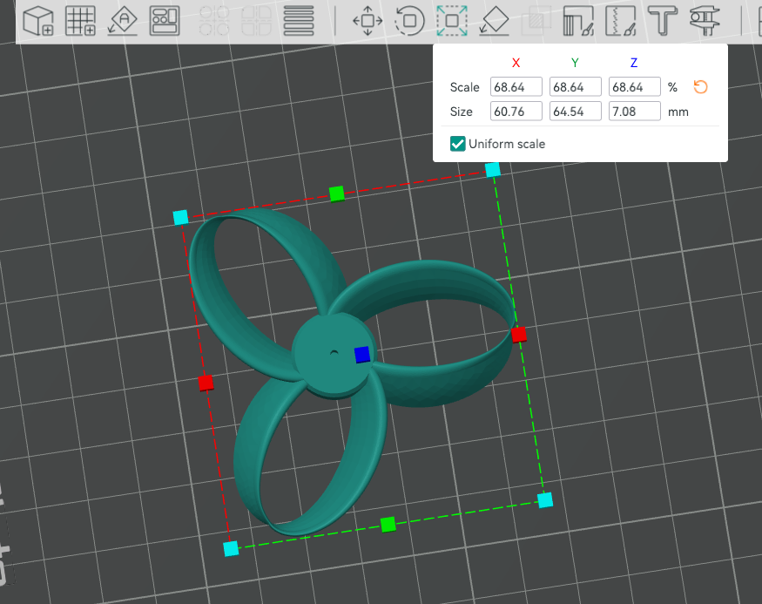The width and height of the screenshot is (762, 604).
Task: Click the green Y-axis handle on top edge
Action: click(x=337, y=193)
